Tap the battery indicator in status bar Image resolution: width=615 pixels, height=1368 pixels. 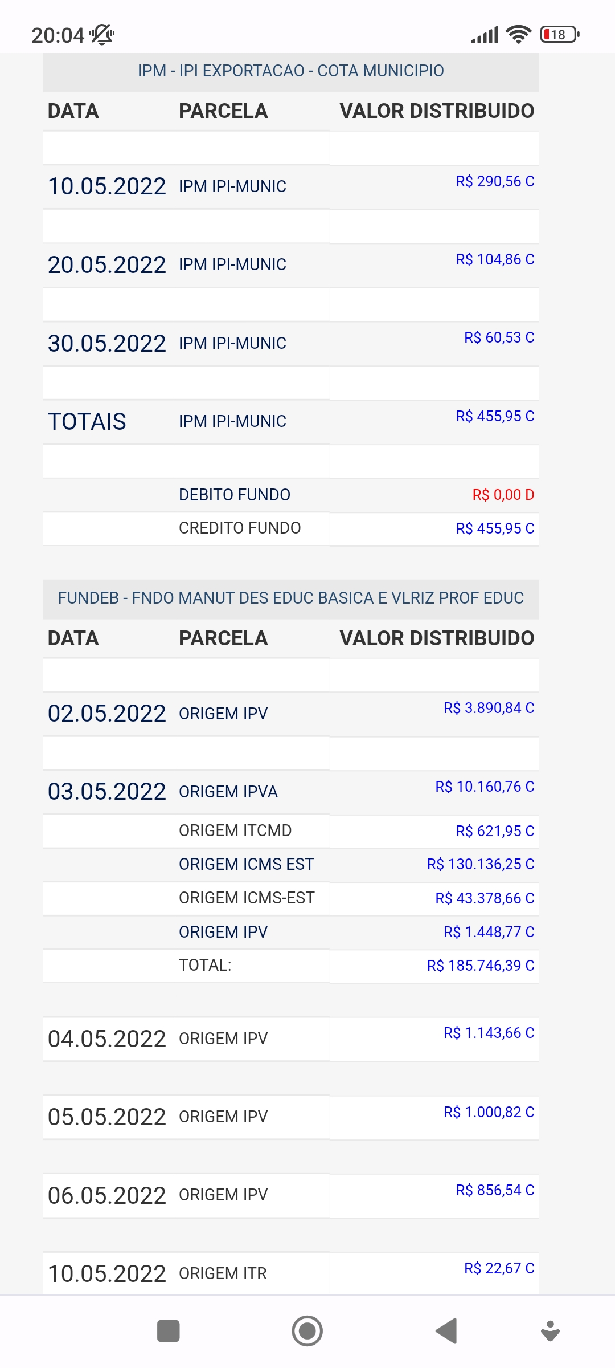click(x=560, y=35)
